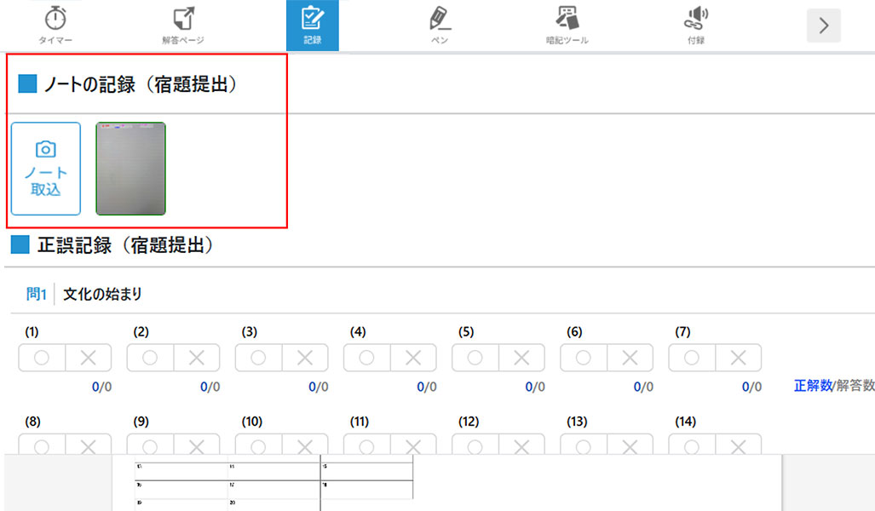Open the answer page (解答ページ) icon

[183, 25]
